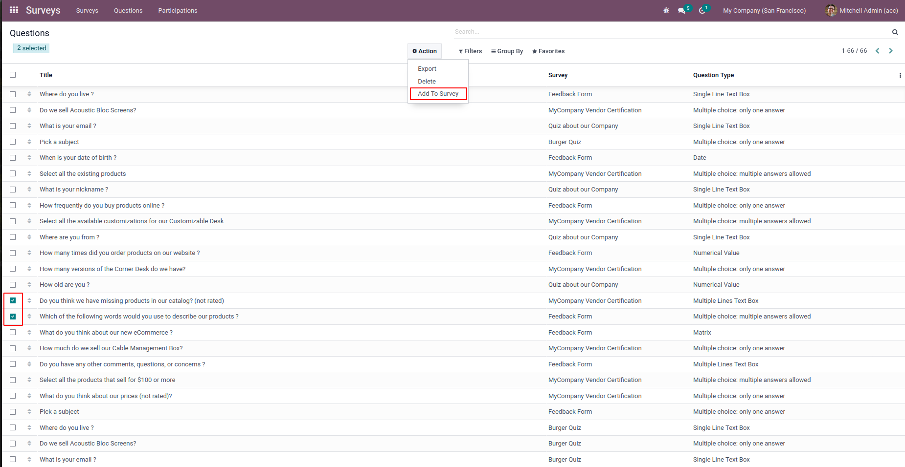Open the activities clock icon
This screenshot has width=905, height=467.
(702, 10)
